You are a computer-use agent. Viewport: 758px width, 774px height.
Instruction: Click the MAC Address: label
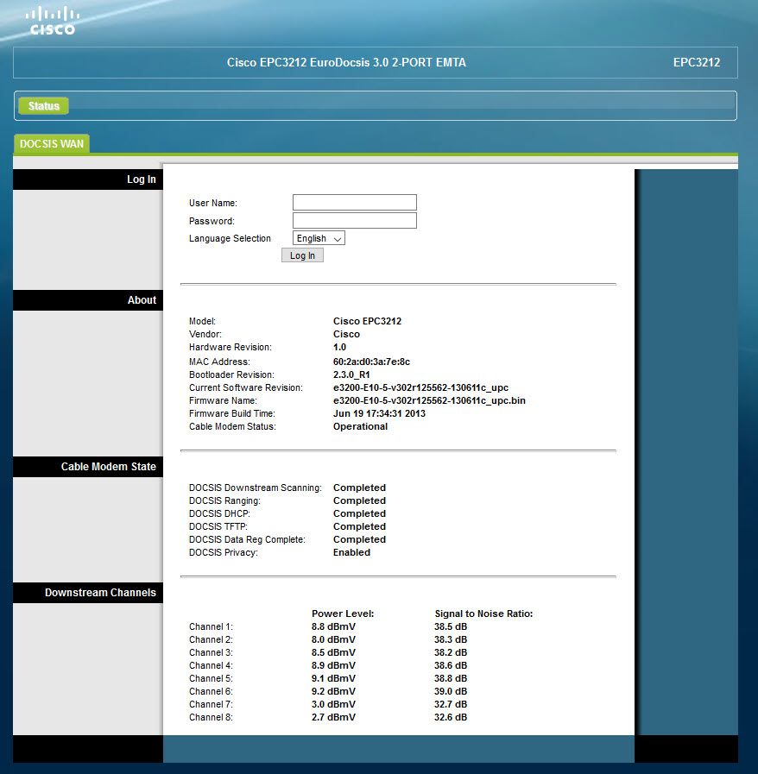(219, 362)
